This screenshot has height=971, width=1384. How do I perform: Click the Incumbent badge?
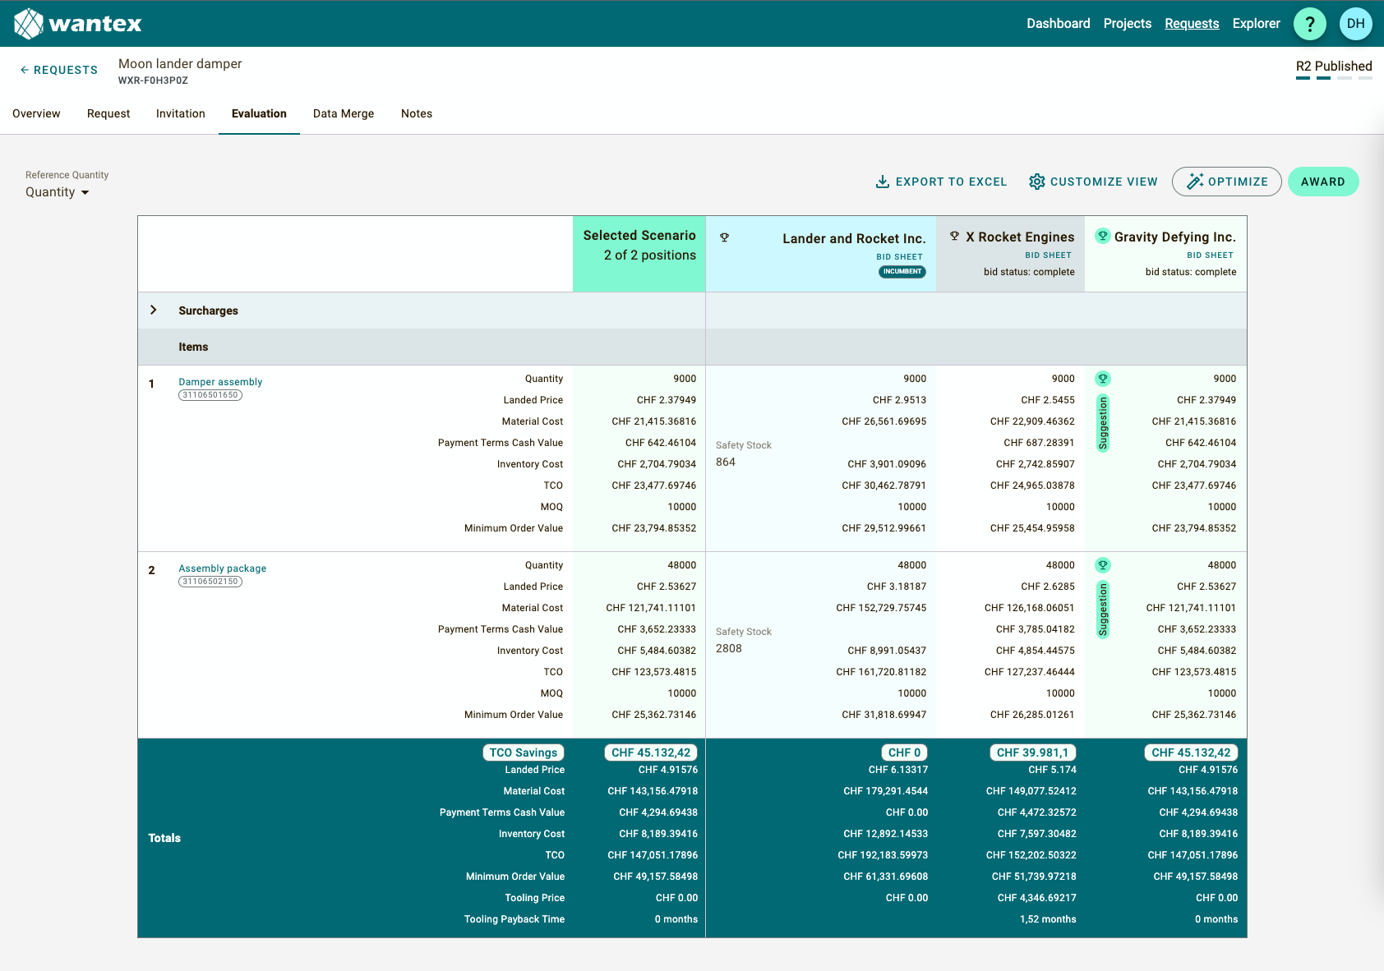(x=902, y=272)
